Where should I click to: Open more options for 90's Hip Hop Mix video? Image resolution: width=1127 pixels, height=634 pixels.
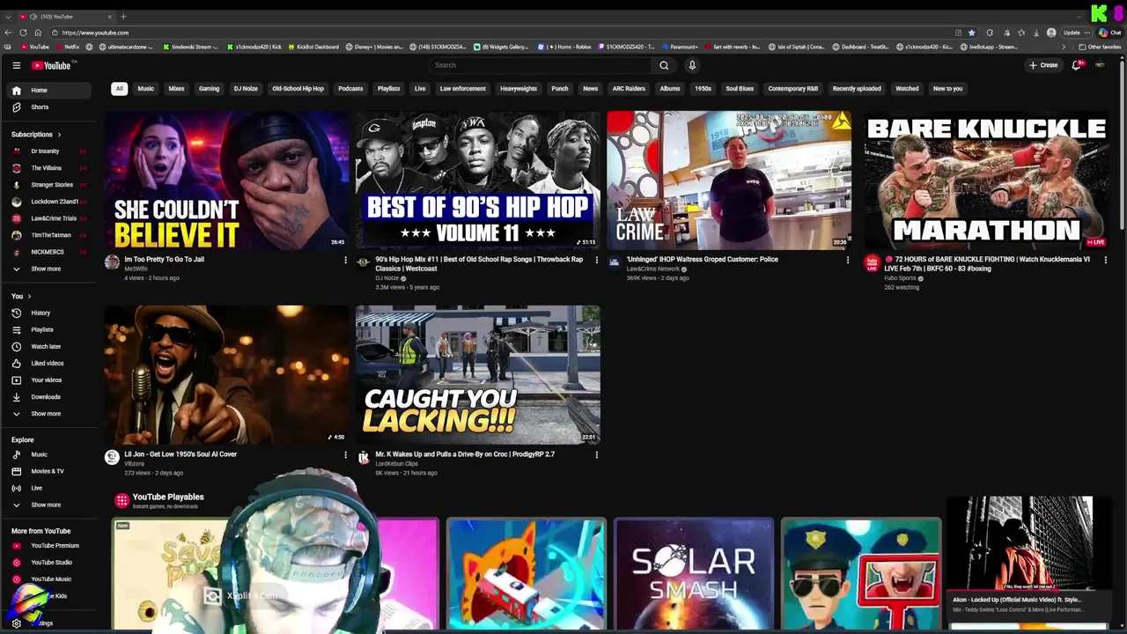[596, 260]
